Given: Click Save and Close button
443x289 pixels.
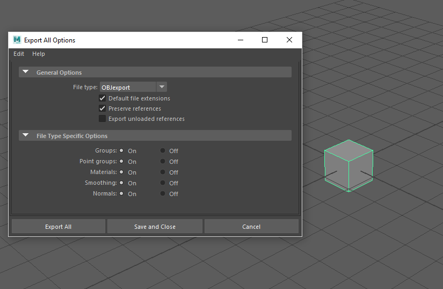Looking at the screenshot, I should coord(155,226).
